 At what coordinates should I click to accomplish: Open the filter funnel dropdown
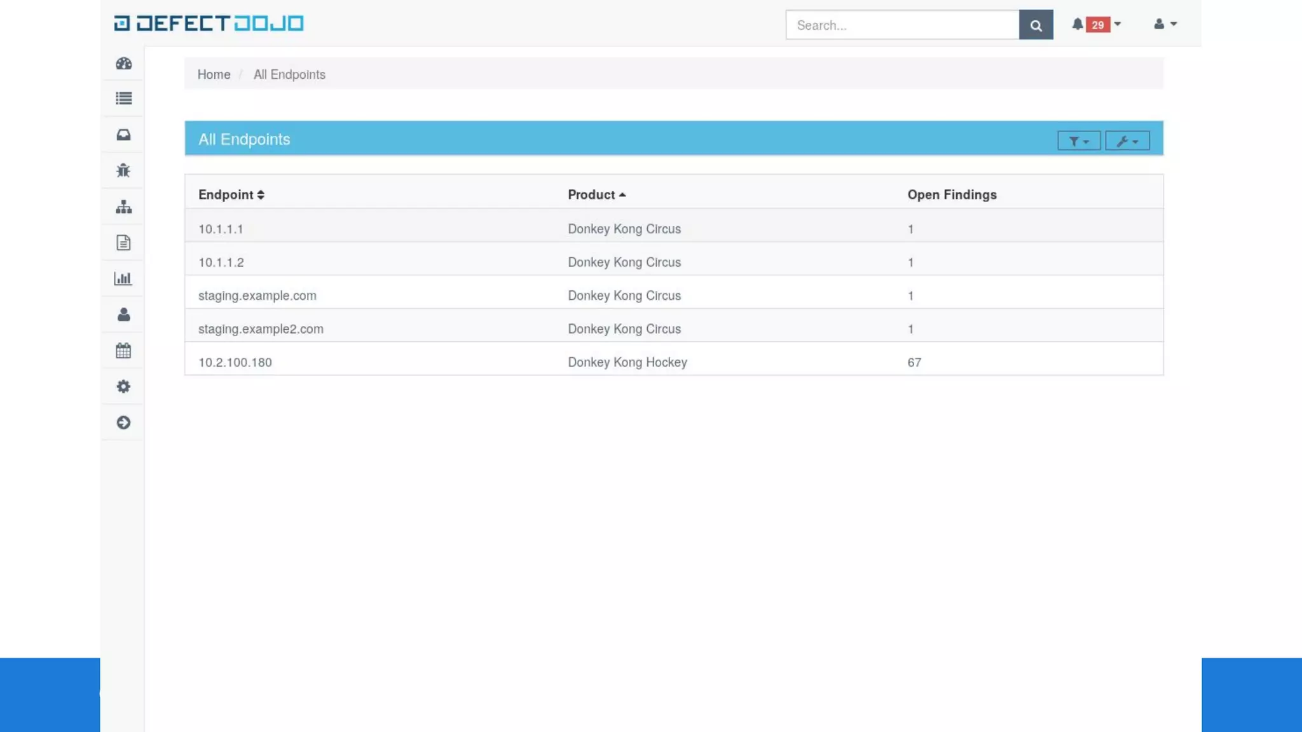pos(1079,141)
